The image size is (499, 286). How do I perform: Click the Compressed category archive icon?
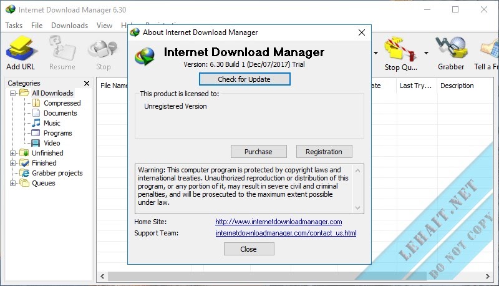pyautogui.click(x=36, y=103)
